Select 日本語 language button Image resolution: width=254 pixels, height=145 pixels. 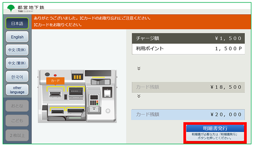point(17,24)
